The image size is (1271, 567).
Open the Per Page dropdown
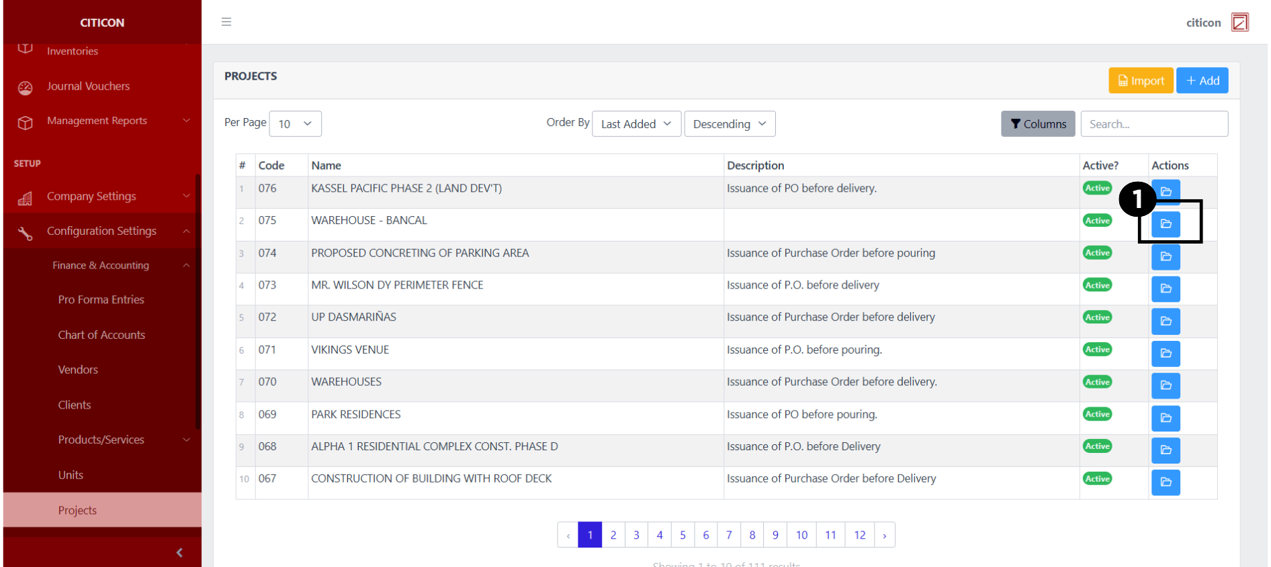(295, 124)
